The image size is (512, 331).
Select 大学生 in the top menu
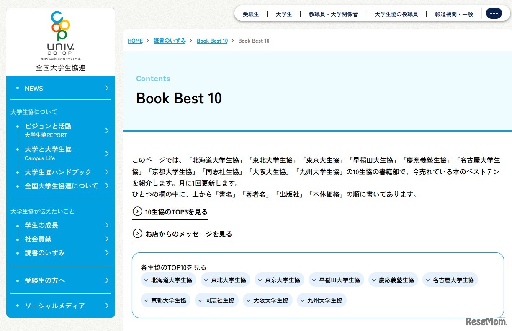point(284,14)
